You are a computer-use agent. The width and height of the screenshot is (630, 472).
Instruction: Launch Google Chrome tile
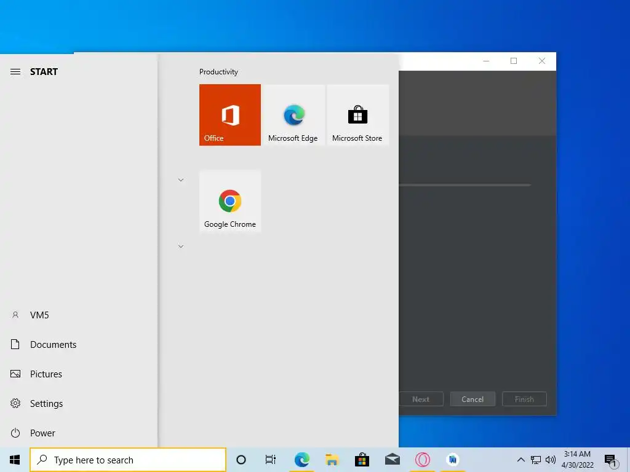click(230, 201)
